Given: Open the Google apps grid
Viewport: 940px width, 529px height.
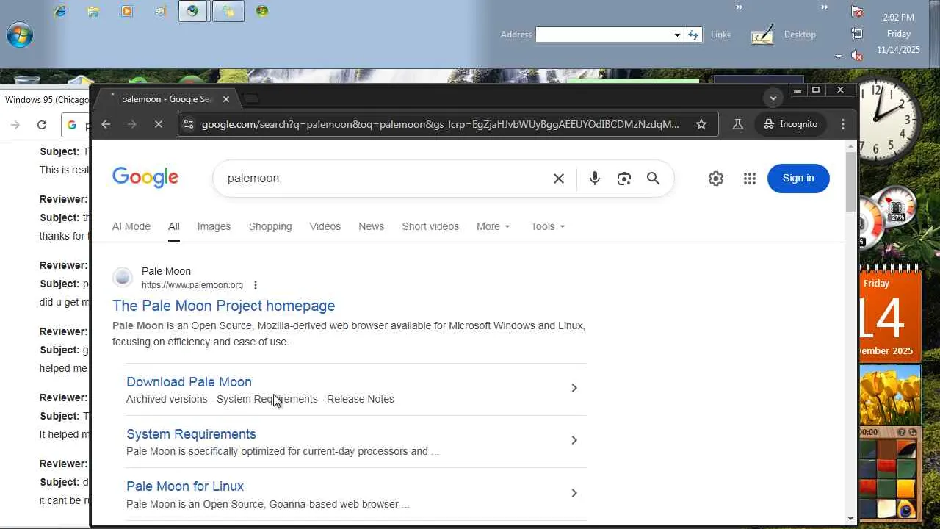Looking at the screenshot, I should coord(750,179).
